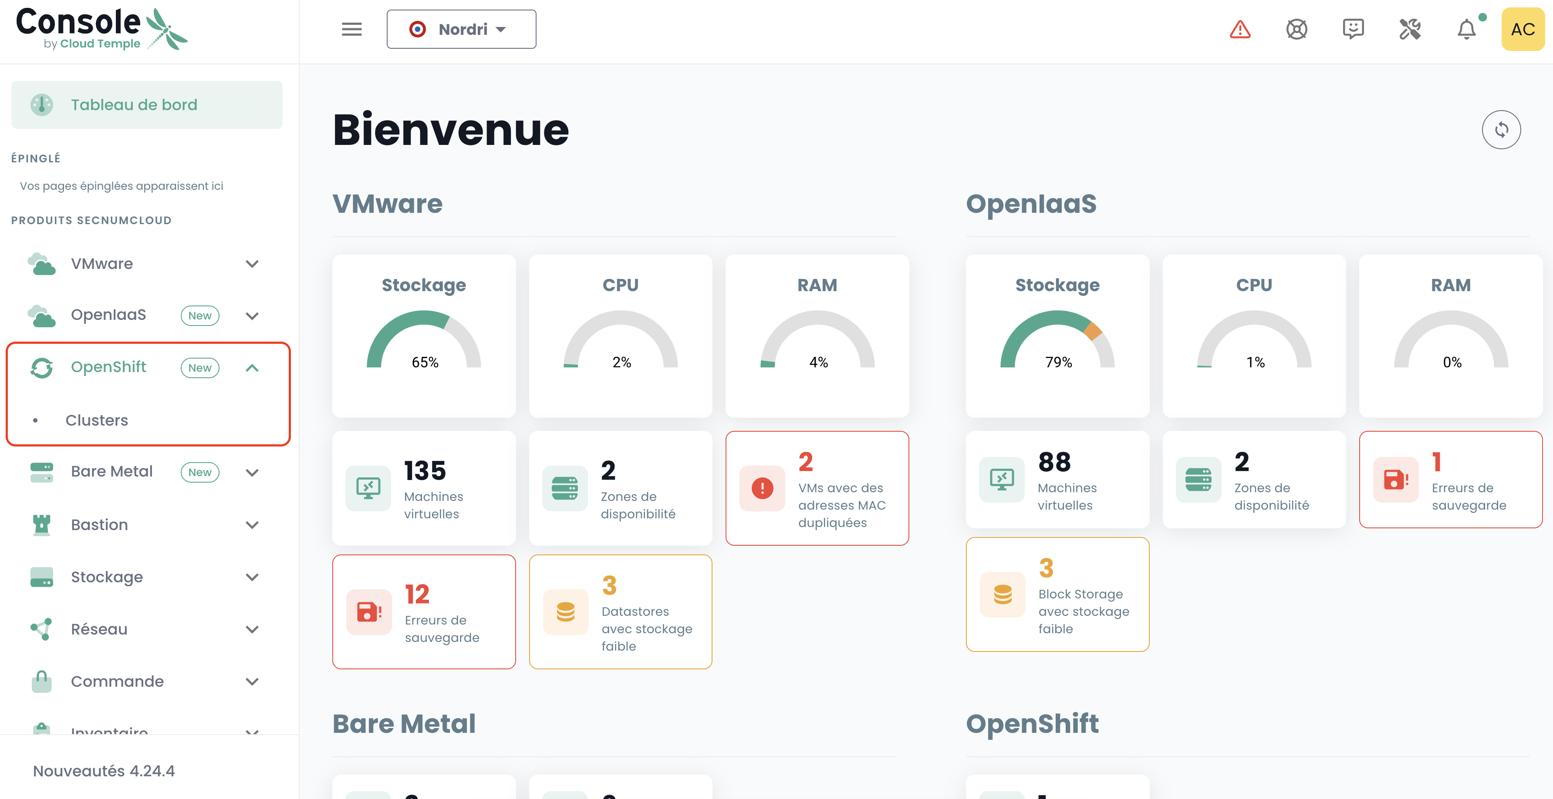
Task: Click the AC user avatar
Action: [x=1523, y=29]
